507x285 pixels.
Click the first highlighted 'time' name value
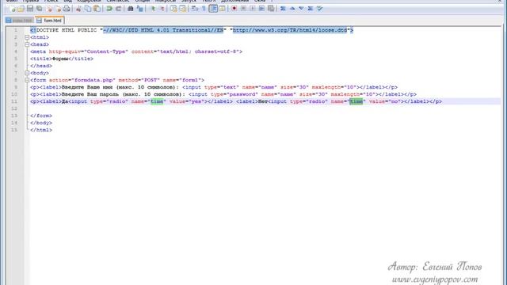point(157,101)
